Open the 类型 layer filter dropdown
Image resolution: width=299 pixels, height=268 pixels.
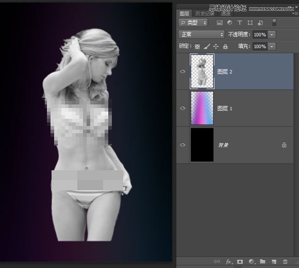193,23
